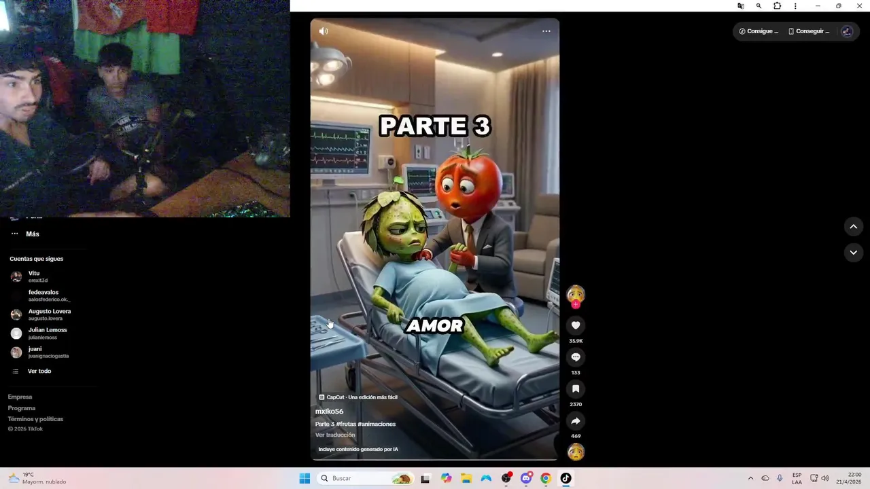Open the mxlko56 creator profile

[329, 412]
